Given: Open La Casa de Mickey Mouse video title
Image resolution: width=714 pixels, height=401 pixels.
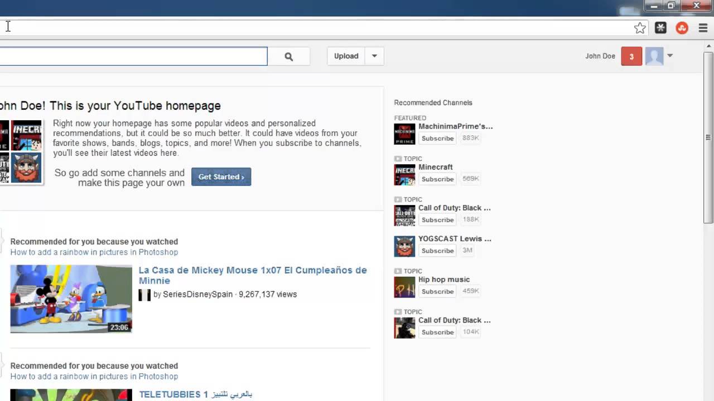Looking at the screenshot, I should [x=253, y=275].
